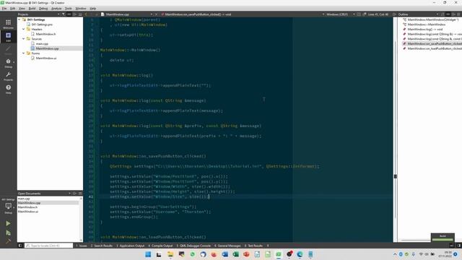
Task: Show the General Messages pane
Action: coord(227,246)
